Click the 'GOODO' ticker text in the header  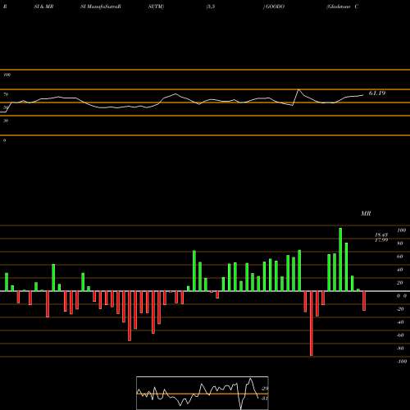(x=274, y=7)
